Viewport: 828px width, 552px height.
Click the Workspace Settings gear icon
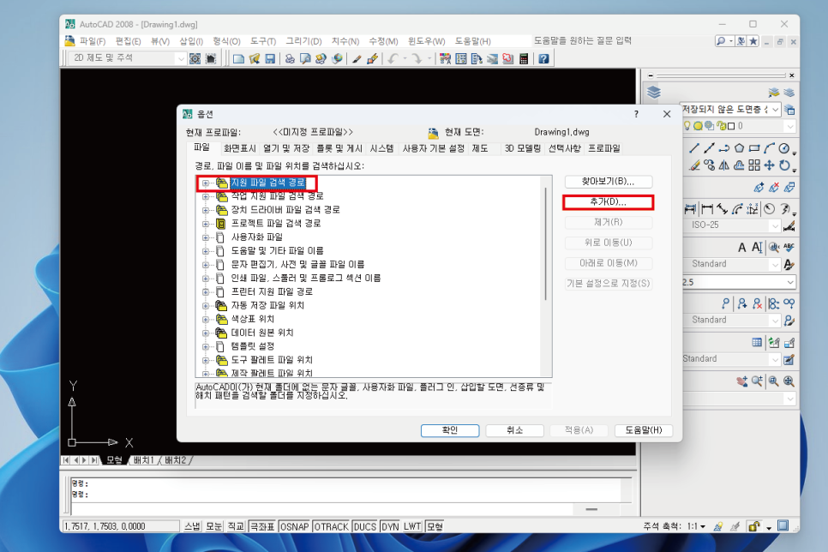[195, 58]
